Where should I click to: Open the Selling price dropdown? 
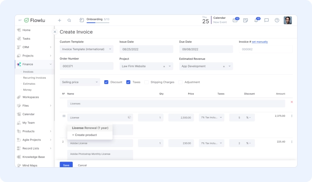pyautogui.click(x=80, y=82)
